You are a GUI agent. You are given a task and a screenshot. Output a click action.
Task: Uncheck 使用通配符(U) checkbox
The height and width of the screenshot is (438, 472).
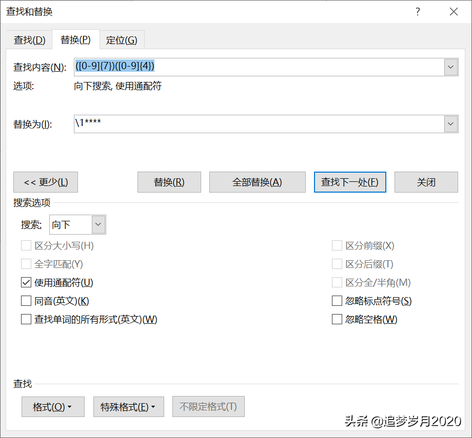point(26,283)
